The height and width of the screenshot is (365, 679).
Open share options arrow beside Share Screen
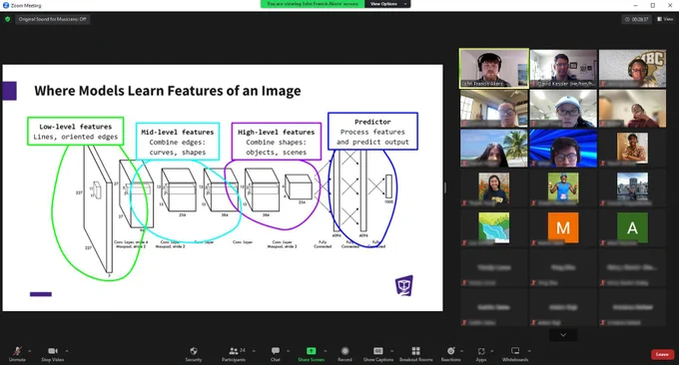(x=326, y=351)
